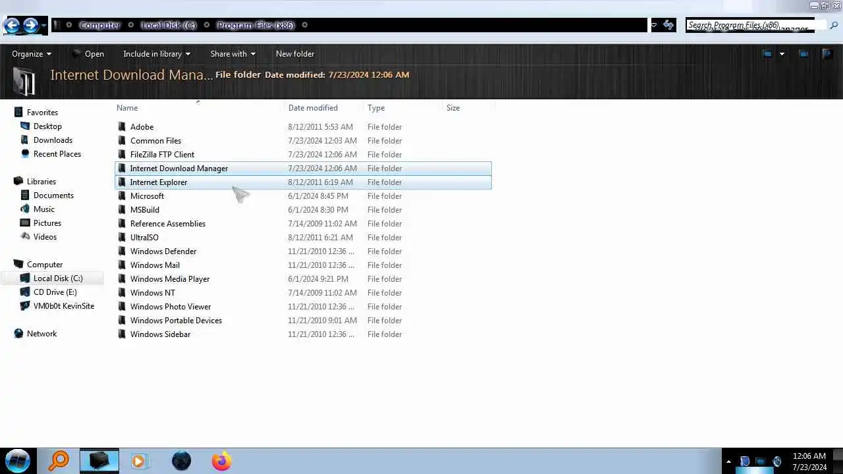843x474 pixels.
Task: Show hidden tray icons arrow
Action: [x=728, y=461]
